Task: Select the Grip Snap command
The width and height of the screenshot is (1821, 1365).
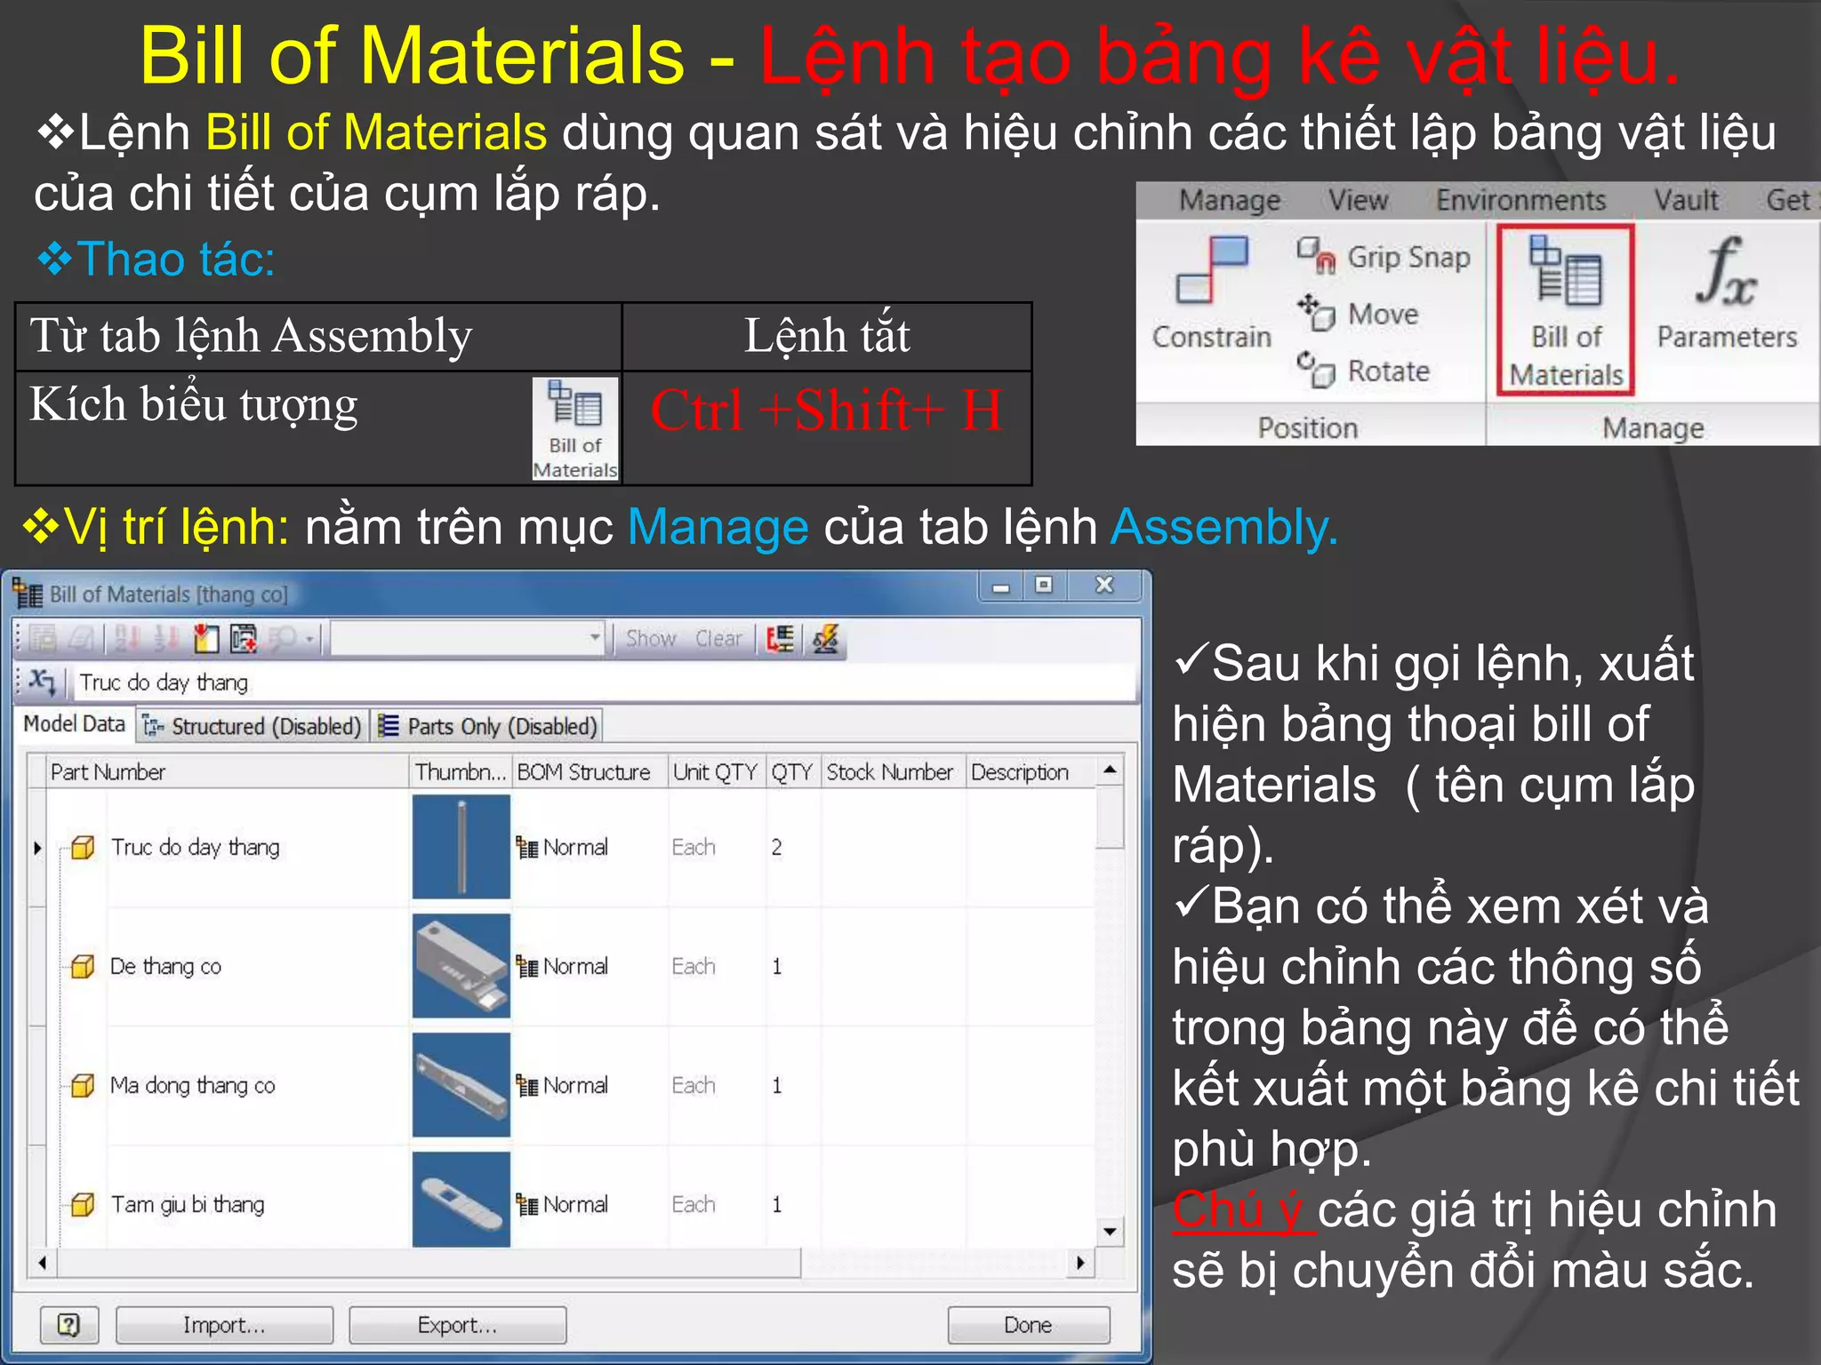Action: (1384, 257)
